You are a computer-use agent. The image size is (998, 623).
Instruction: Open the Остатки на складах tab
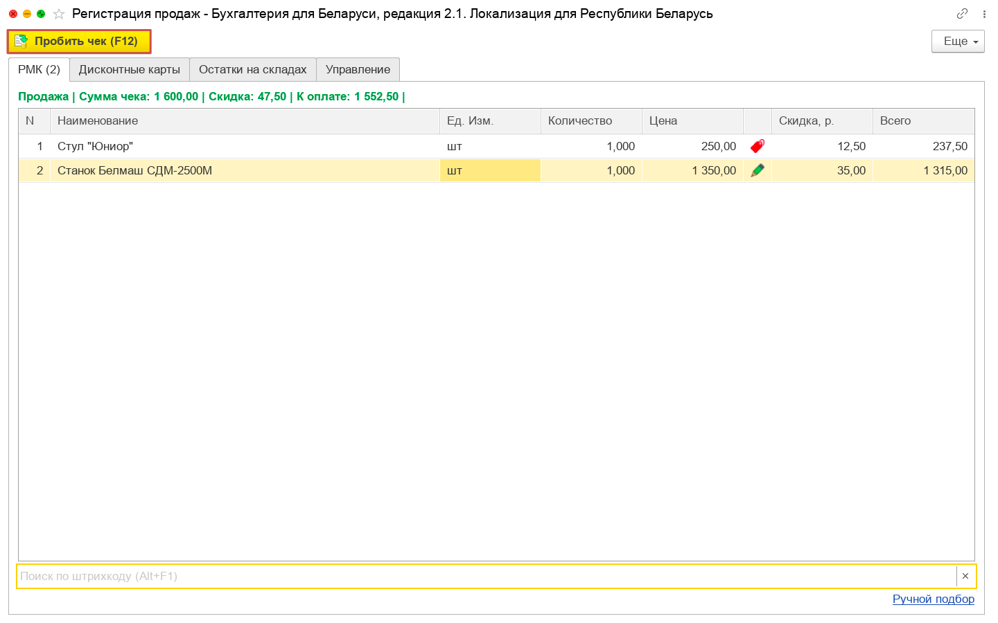coord(252,69)
